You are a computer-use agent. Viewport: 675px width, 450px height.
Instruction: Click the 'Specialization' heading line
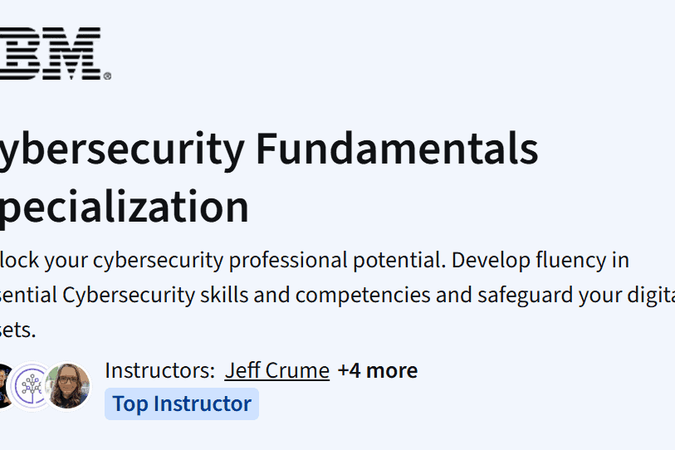[x=125, y=207]
